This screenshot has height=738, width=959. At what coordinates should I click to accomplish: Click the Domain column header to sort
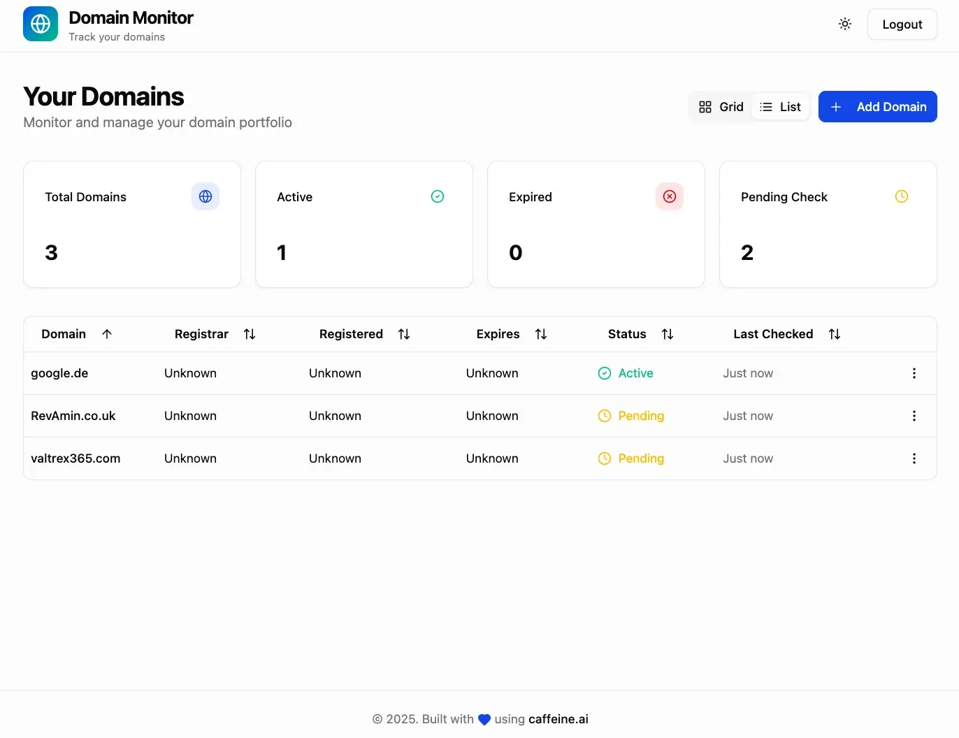pyautogui.click(x=64, y=334)
